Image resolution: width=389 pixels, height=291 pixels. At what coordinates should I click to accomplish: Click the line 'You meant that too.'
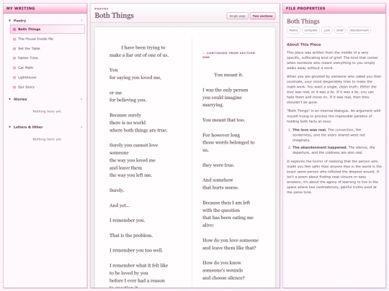[223, 120]
